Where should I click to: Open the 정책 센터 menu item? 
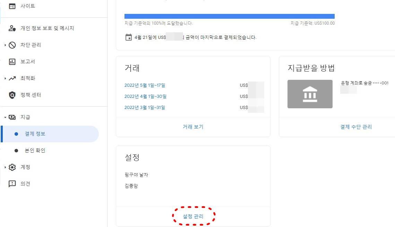click(x=31, y=95)
